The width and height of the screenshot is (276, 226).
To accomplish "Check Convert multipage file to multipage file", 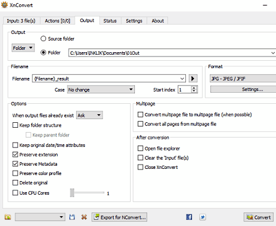I will tap(140, 114).
